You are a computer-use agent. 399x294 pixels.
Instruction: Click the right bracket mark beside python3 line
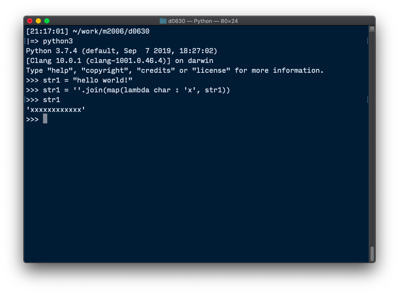[x=367, y=41]
